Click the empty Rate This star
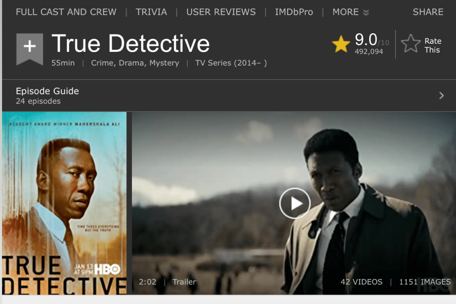Image resolution: width=456 pixels, height=304 pixels. (411, 43)
